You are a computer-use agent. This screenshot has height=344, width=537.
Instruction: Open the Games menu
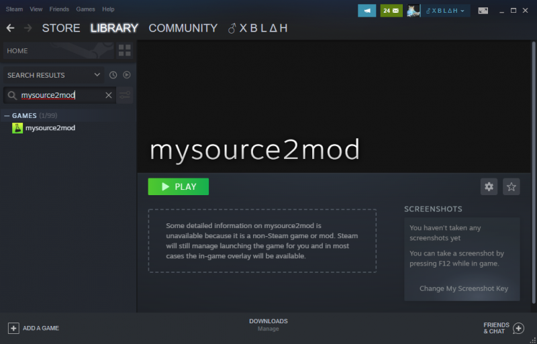(85, 9)
